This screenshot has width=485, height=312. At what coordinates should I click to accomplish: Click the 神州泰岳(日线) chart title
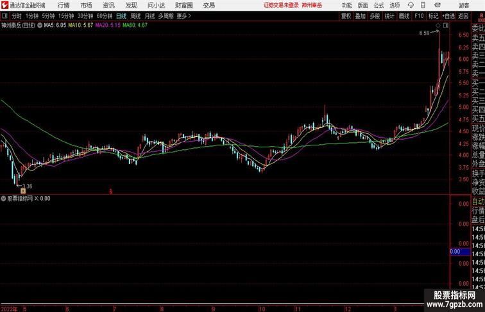(18, 26)
